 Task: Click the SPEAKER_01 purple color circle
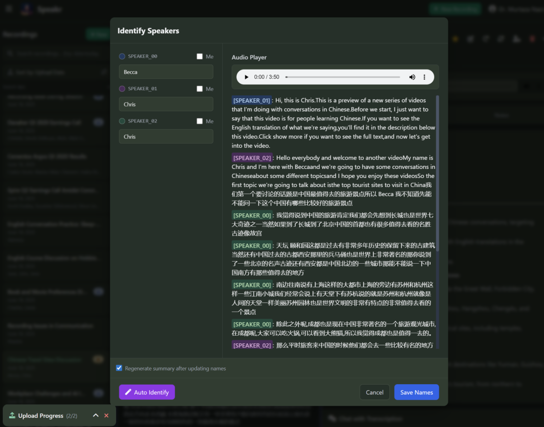[x=122, y=89]
